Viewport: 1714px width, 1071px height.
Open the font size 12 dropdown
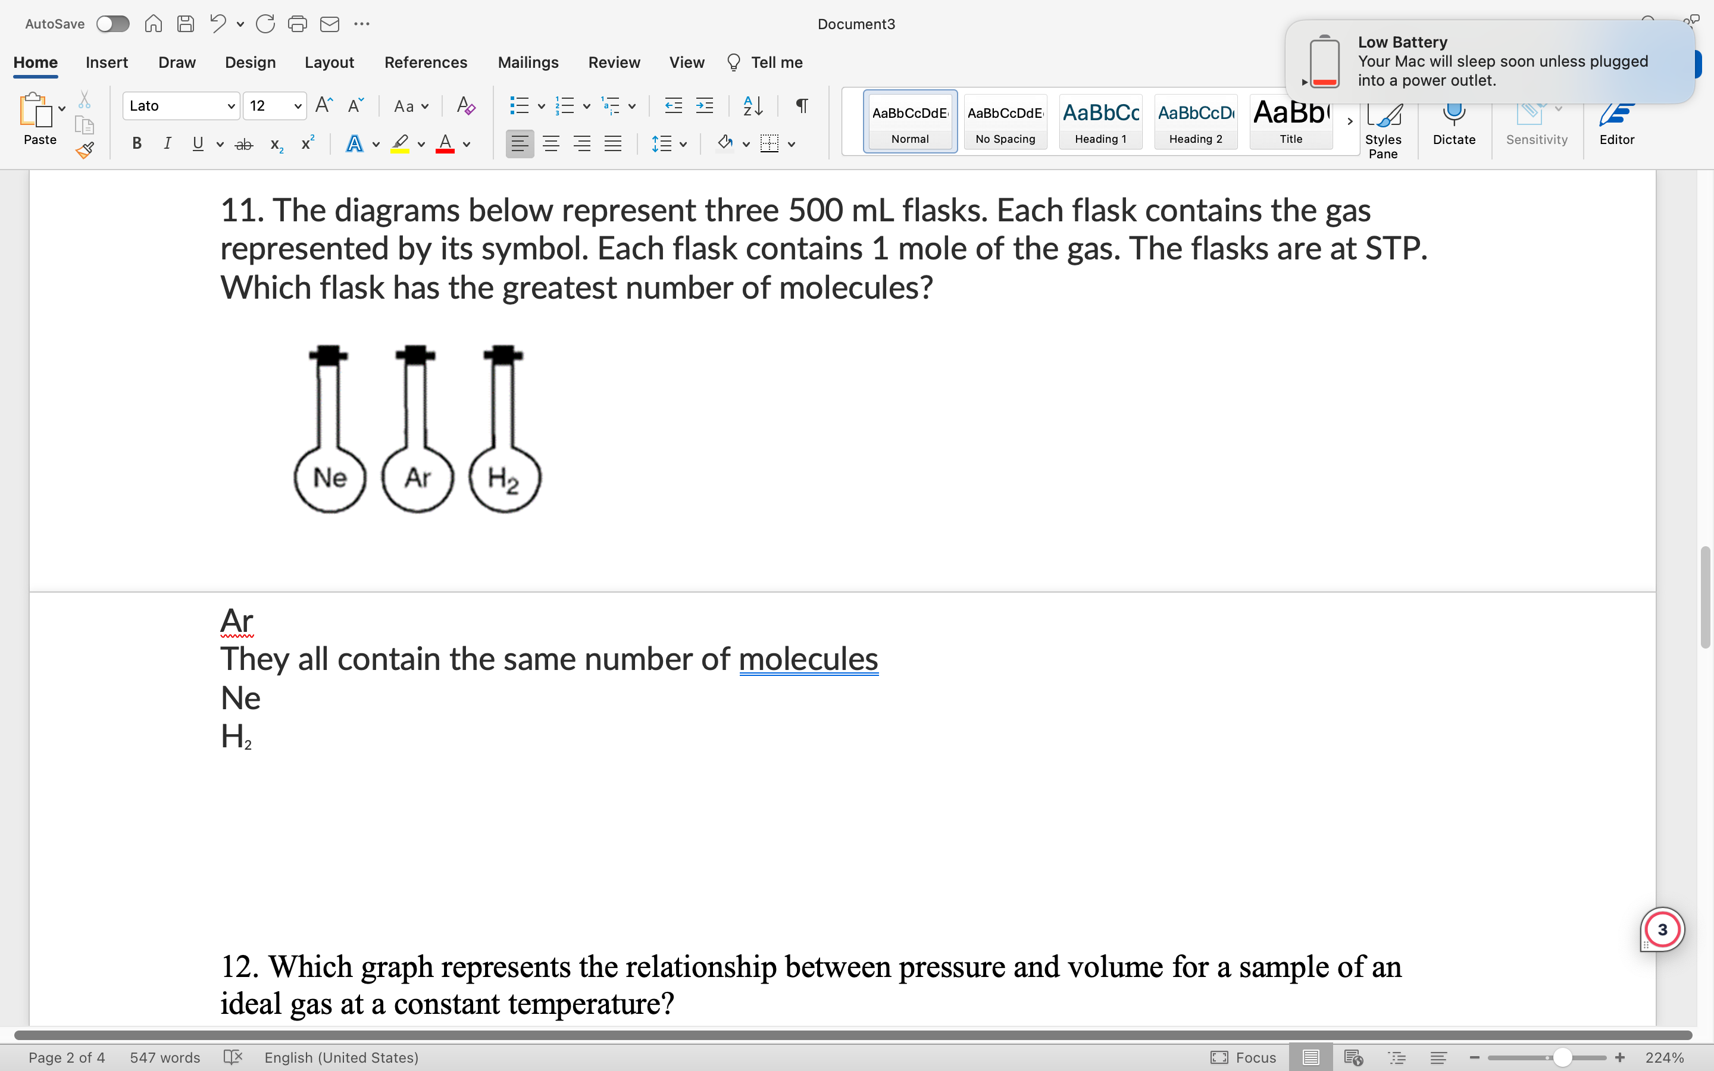point(298,107)
